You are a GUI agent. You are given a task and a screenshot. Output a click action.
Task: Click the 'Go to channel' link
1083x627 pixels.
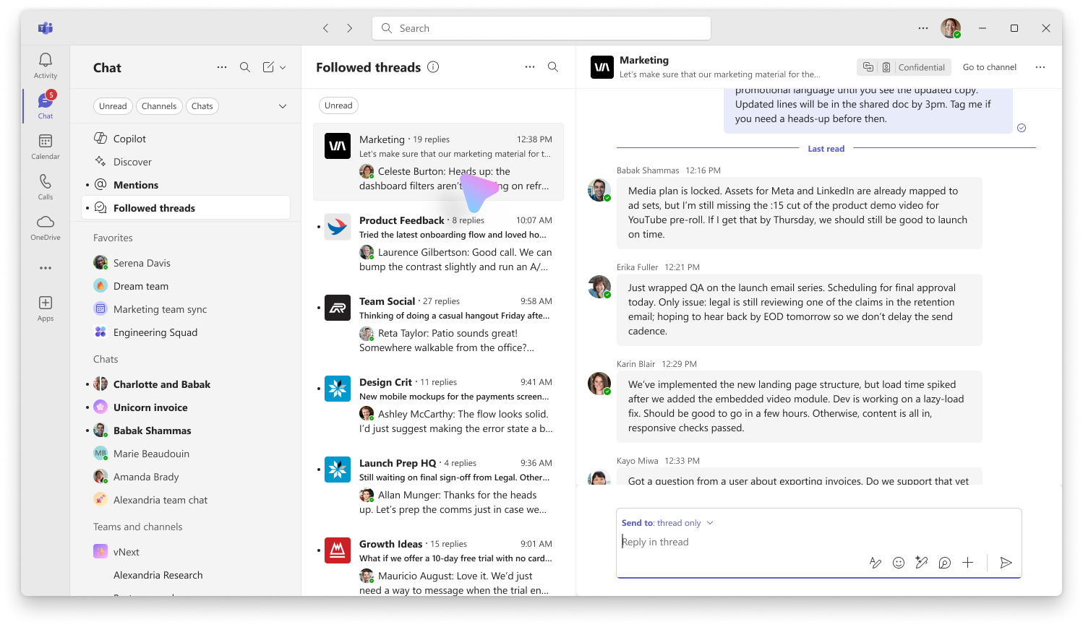[989, 66]
